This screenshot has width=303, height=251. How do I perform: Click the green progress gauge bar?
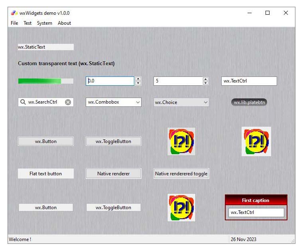[x=45, y=81]
